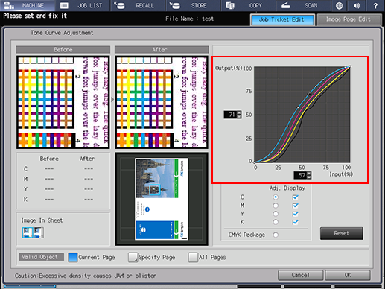Open help with the question mark icon
Image resolution: width=385 pixels, height=289 pixels.
click(375, 5)
